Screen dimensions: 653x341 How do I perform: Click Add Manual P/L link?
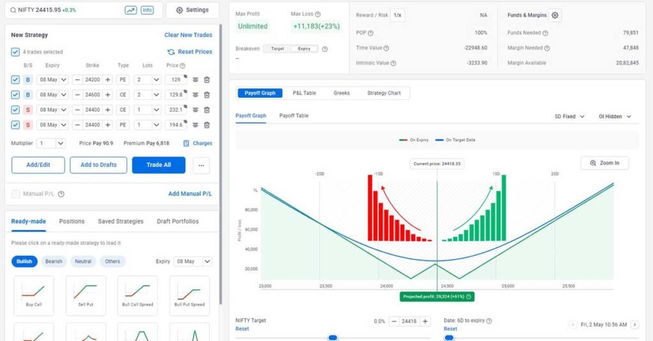click(190, 193)
